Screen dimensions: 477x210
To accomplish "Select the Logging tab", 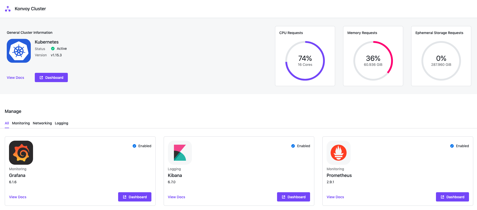I will tap(62, 123).
